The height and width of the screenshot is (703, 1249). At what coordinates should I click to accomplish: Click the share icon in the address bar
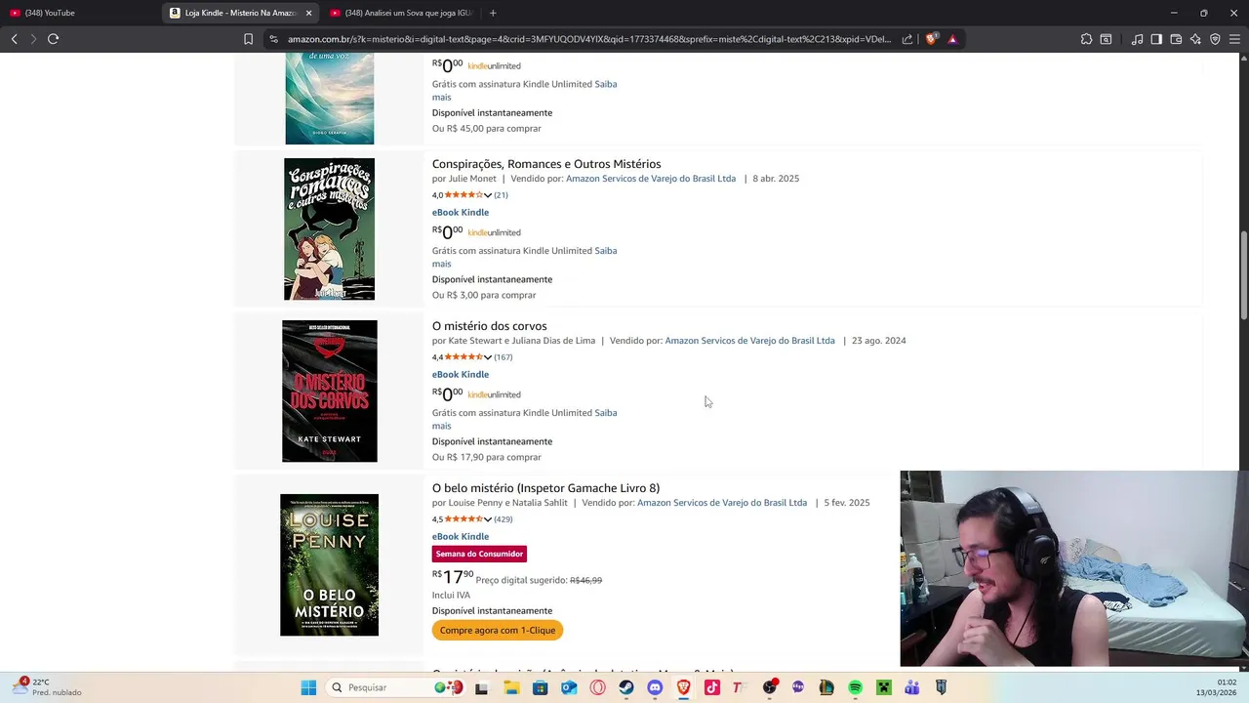[907, 39]
